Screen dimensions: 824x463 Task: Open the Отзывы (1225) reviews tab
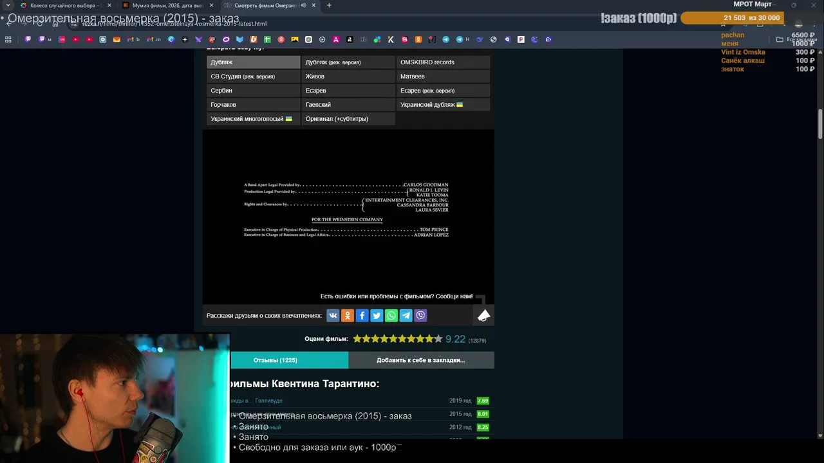pyautogui.click(x=289, y=360)
